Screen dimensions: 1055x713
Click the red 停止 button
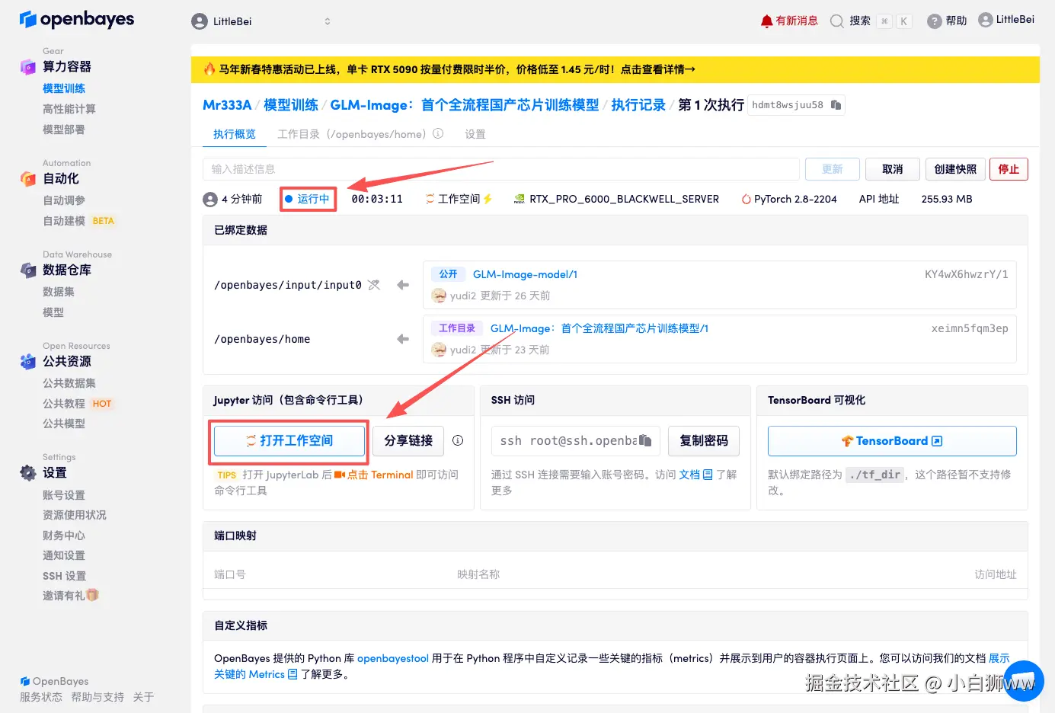pyautogui.click(x=1009, y=169)
